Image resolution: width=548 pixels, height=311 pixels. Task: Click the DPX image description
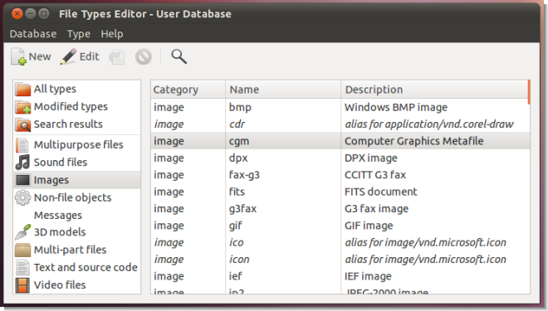[371, 158]
